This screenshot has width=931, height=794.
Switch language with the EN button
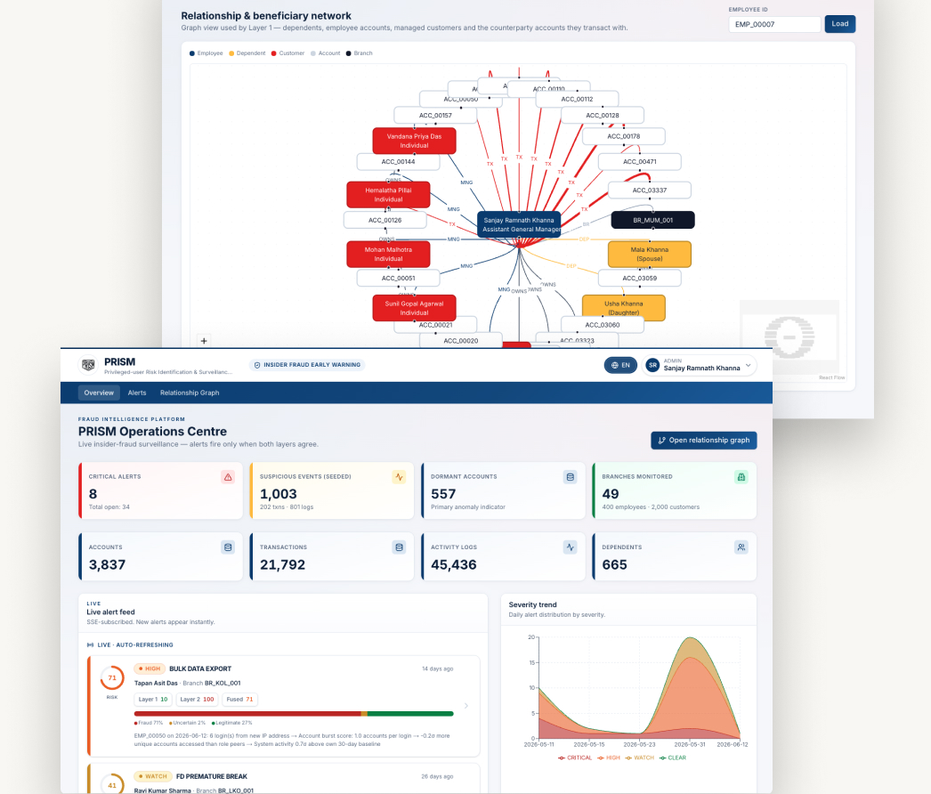pos(620,365)
